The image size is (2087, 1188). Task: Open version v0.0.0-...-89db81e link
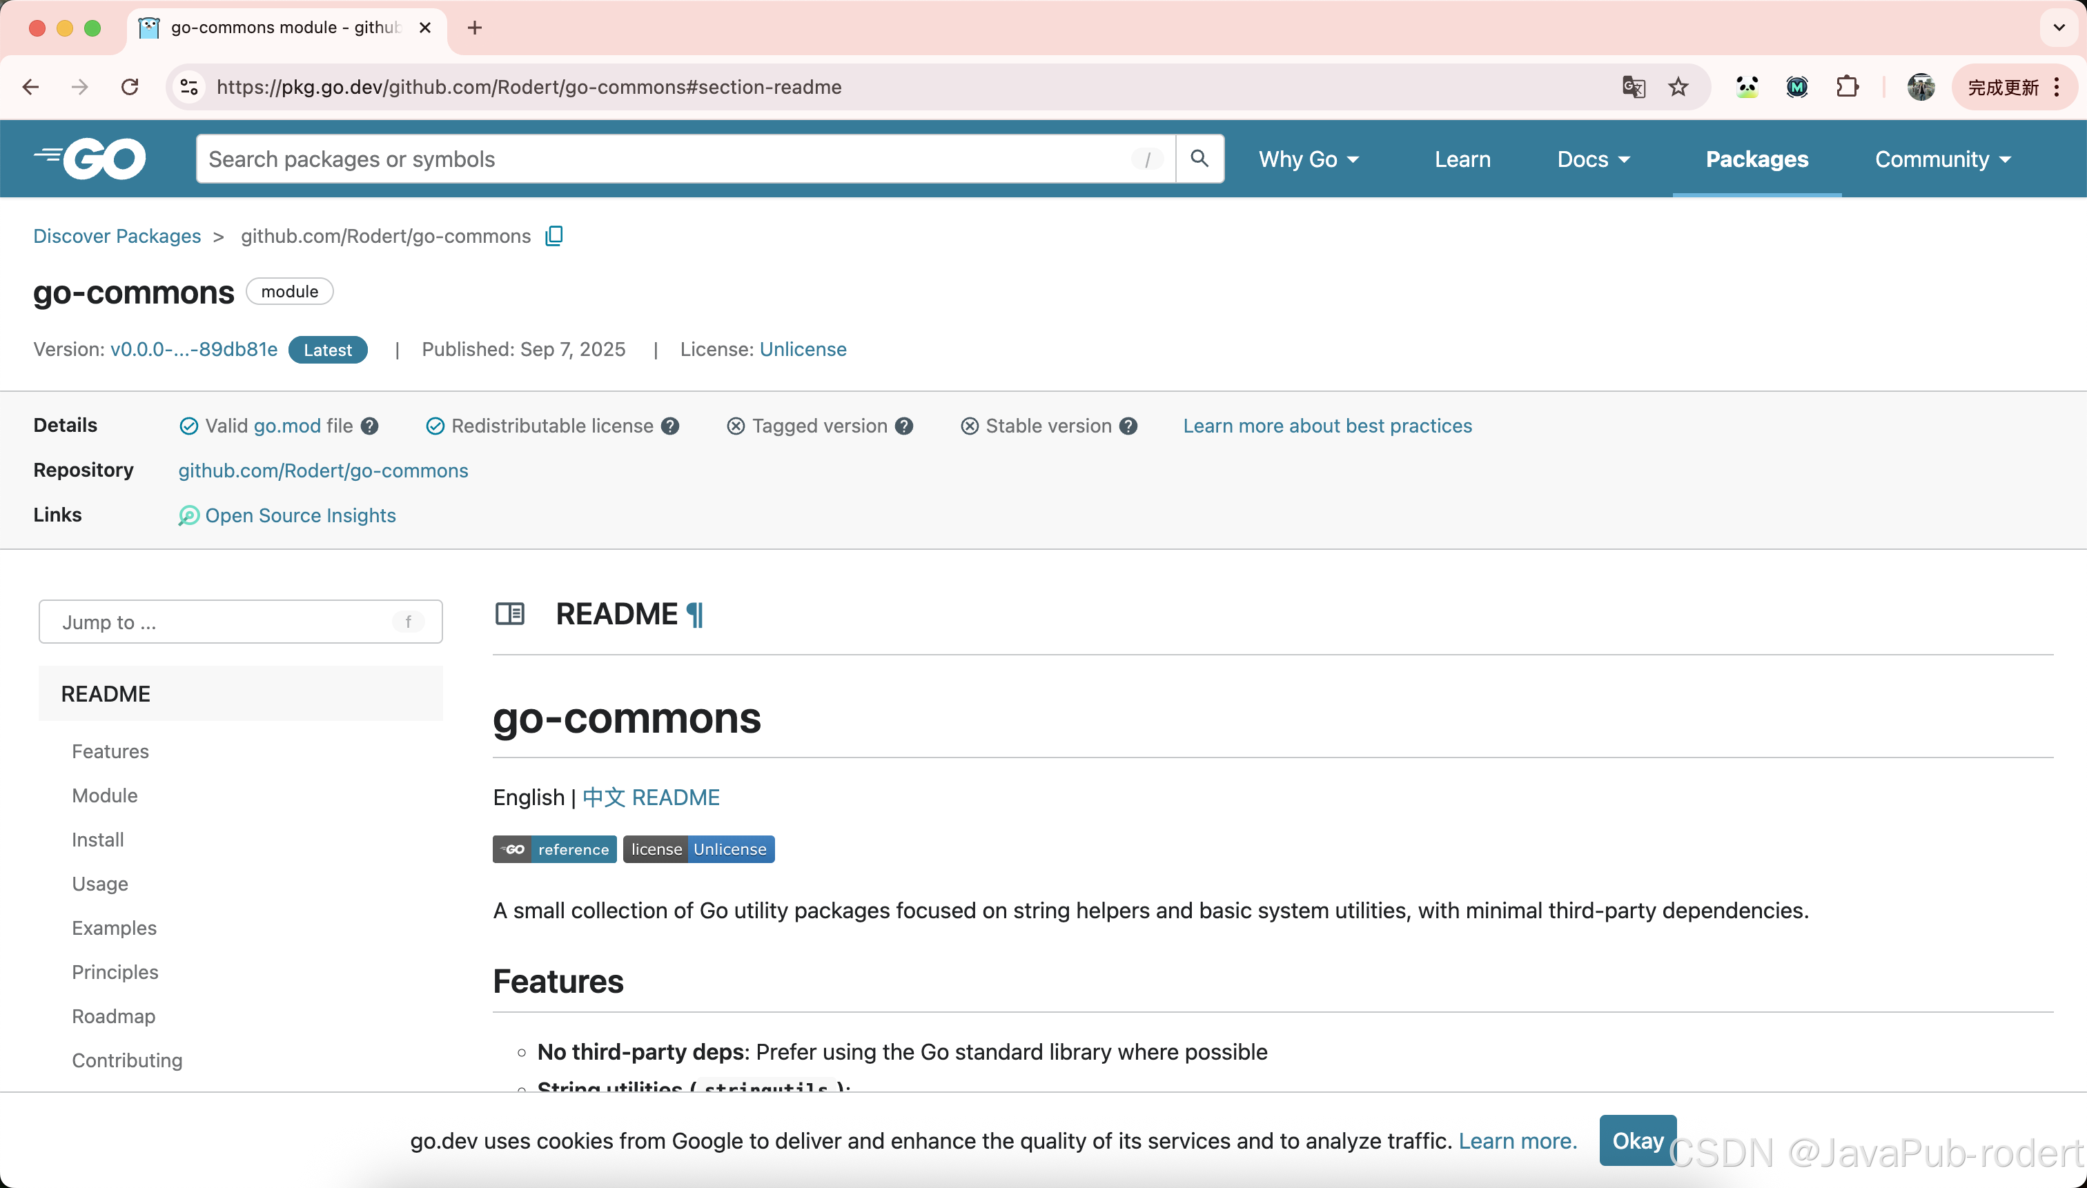193,349
